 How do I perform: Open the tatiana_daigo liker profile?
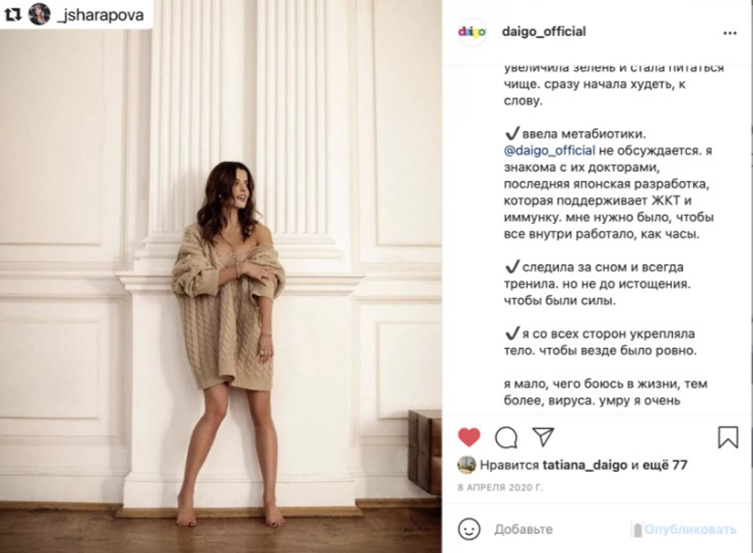coord(585,465)
